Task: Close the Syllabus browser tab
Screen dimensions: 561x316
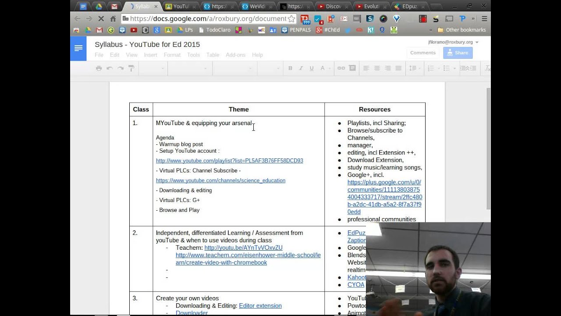Action: 156,7
